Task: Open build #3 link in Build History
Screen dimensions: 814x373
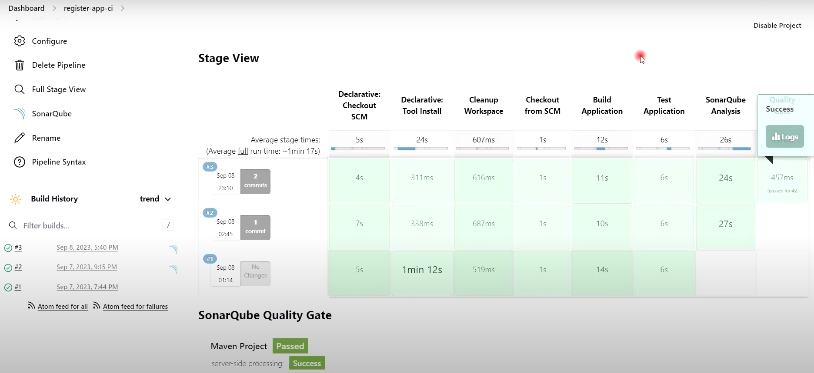Action: click(x=18, y=248)
